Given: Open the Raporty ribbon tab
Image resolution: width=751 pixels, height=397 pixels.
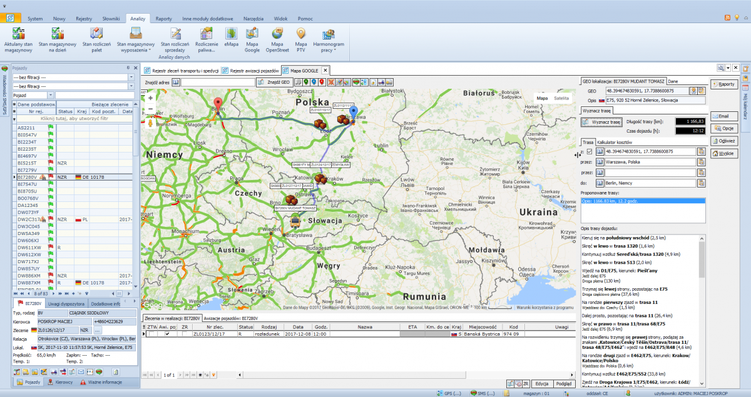Looking at the screenshot, I should click(164, 19).
